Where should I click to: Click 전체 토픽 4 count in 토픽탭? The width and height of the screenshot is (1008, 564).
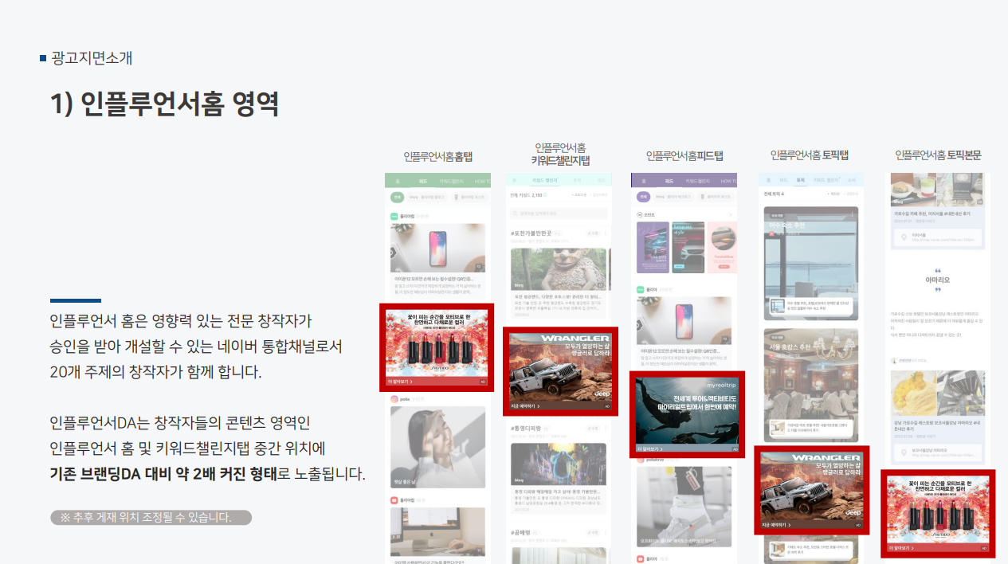click(x=774, y=194)
